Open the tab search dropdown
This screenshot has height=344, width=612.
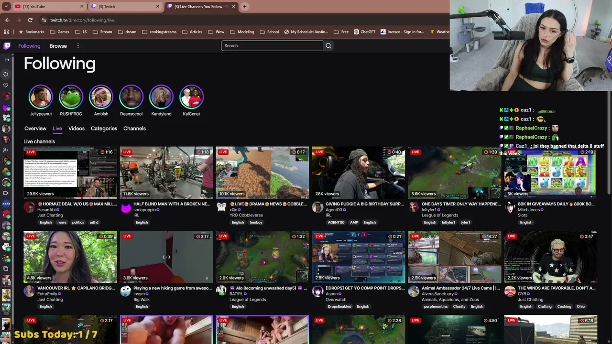pos(6,7)
